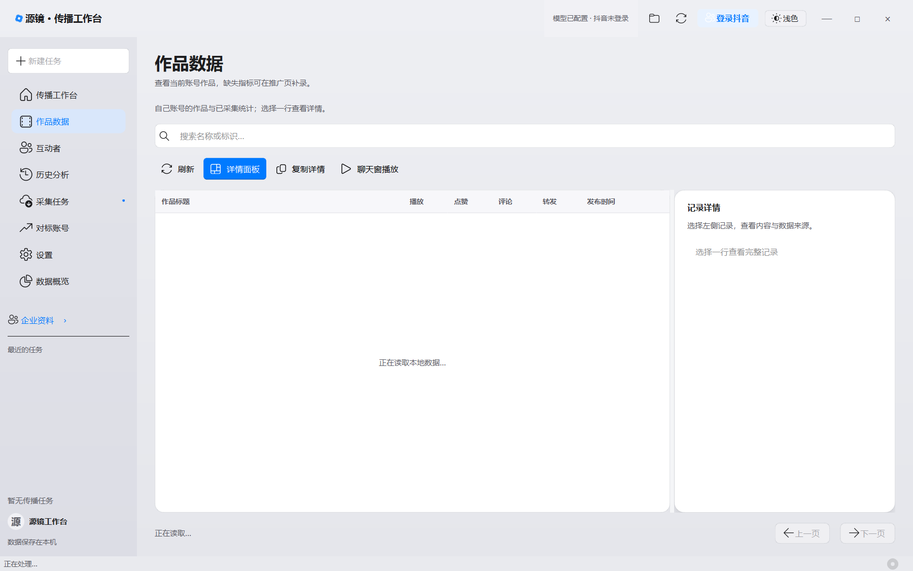Image resolution: width=913 pixels, height=571 pixels.
Task: Open 采集任务 sidebar item
Action: pos(68,201)
